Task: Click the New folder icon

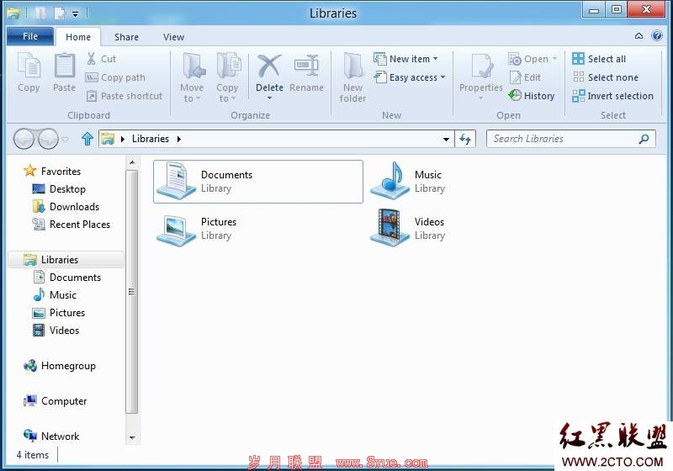Action: 353,66
